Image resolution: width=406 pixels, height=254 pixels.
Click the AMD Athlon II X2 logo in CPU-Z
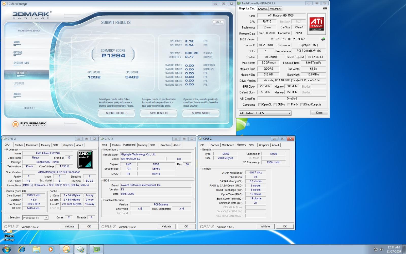(85, 160)
